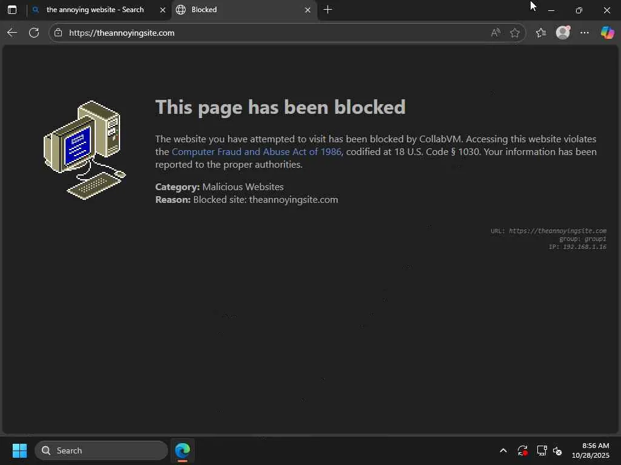Click the URL debug line text
The height and width of the screenshot is (465, 621).
pyautogui.click(x=548, y=231)
